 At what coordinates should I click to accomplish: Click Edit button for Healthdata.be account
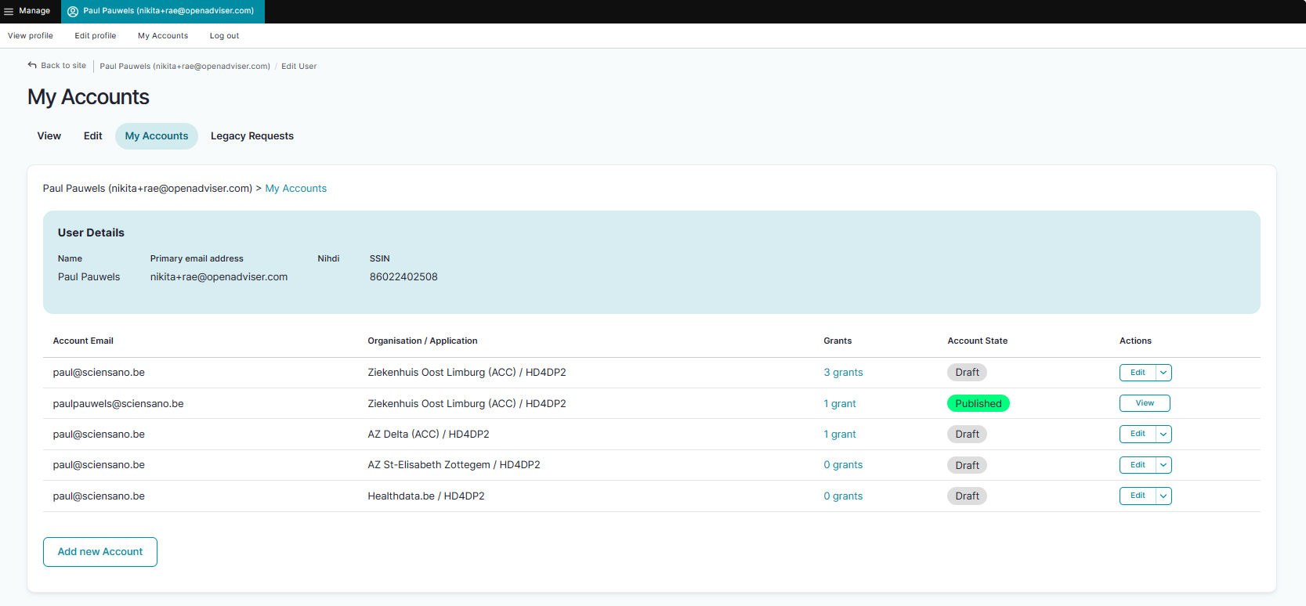1138,496
